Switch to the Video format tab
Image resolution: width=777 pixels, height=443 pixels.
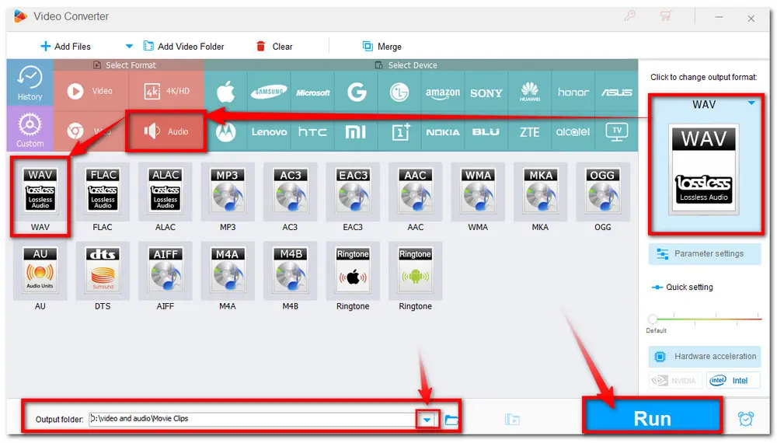pyautogui.click(x=91, y=91)
